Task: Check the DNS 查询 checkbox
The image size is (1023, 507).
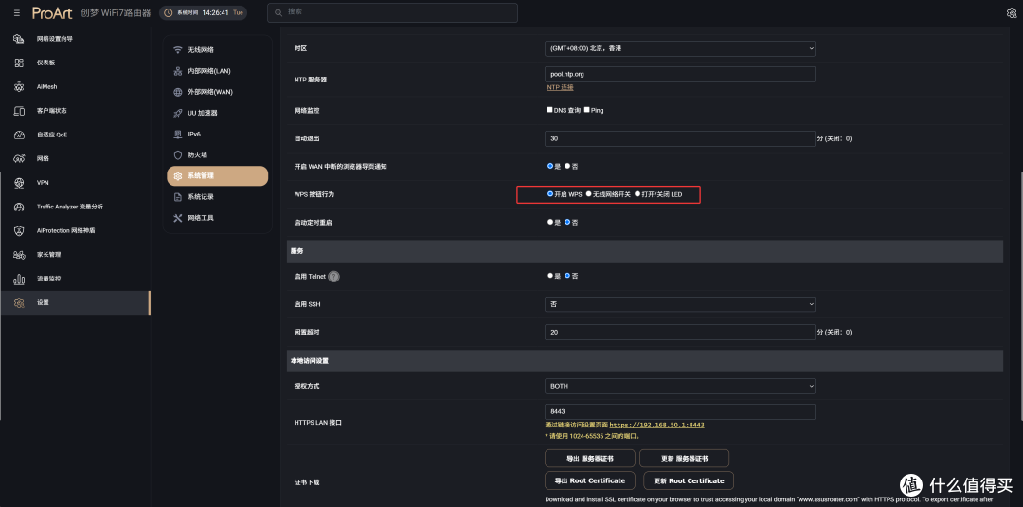Action: (x=550, y=110)
